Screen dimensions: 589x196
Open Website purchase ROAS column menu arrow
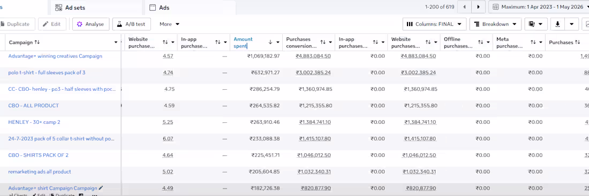[x=173, y=42]
